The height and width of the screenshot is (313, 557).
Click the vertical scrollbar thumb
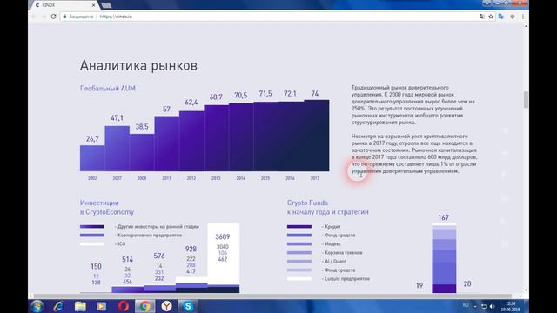(526, 99)
